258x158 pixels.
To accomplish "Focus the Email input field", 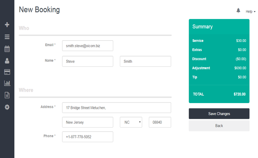I will (x=87, y=46).
